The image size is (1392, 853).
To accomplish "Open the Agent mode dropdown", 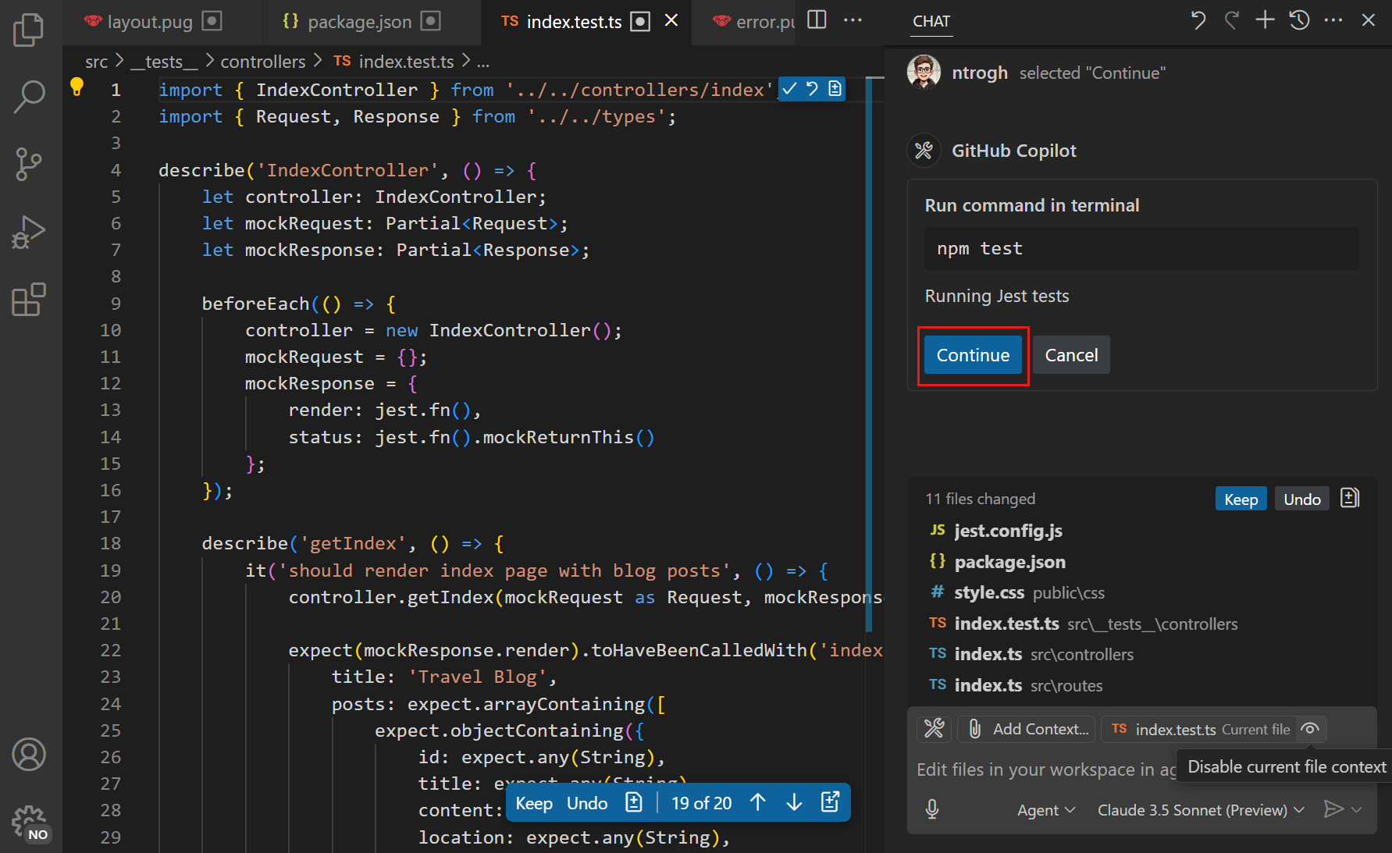I will pyautogui.click(x=1045, y=809).
